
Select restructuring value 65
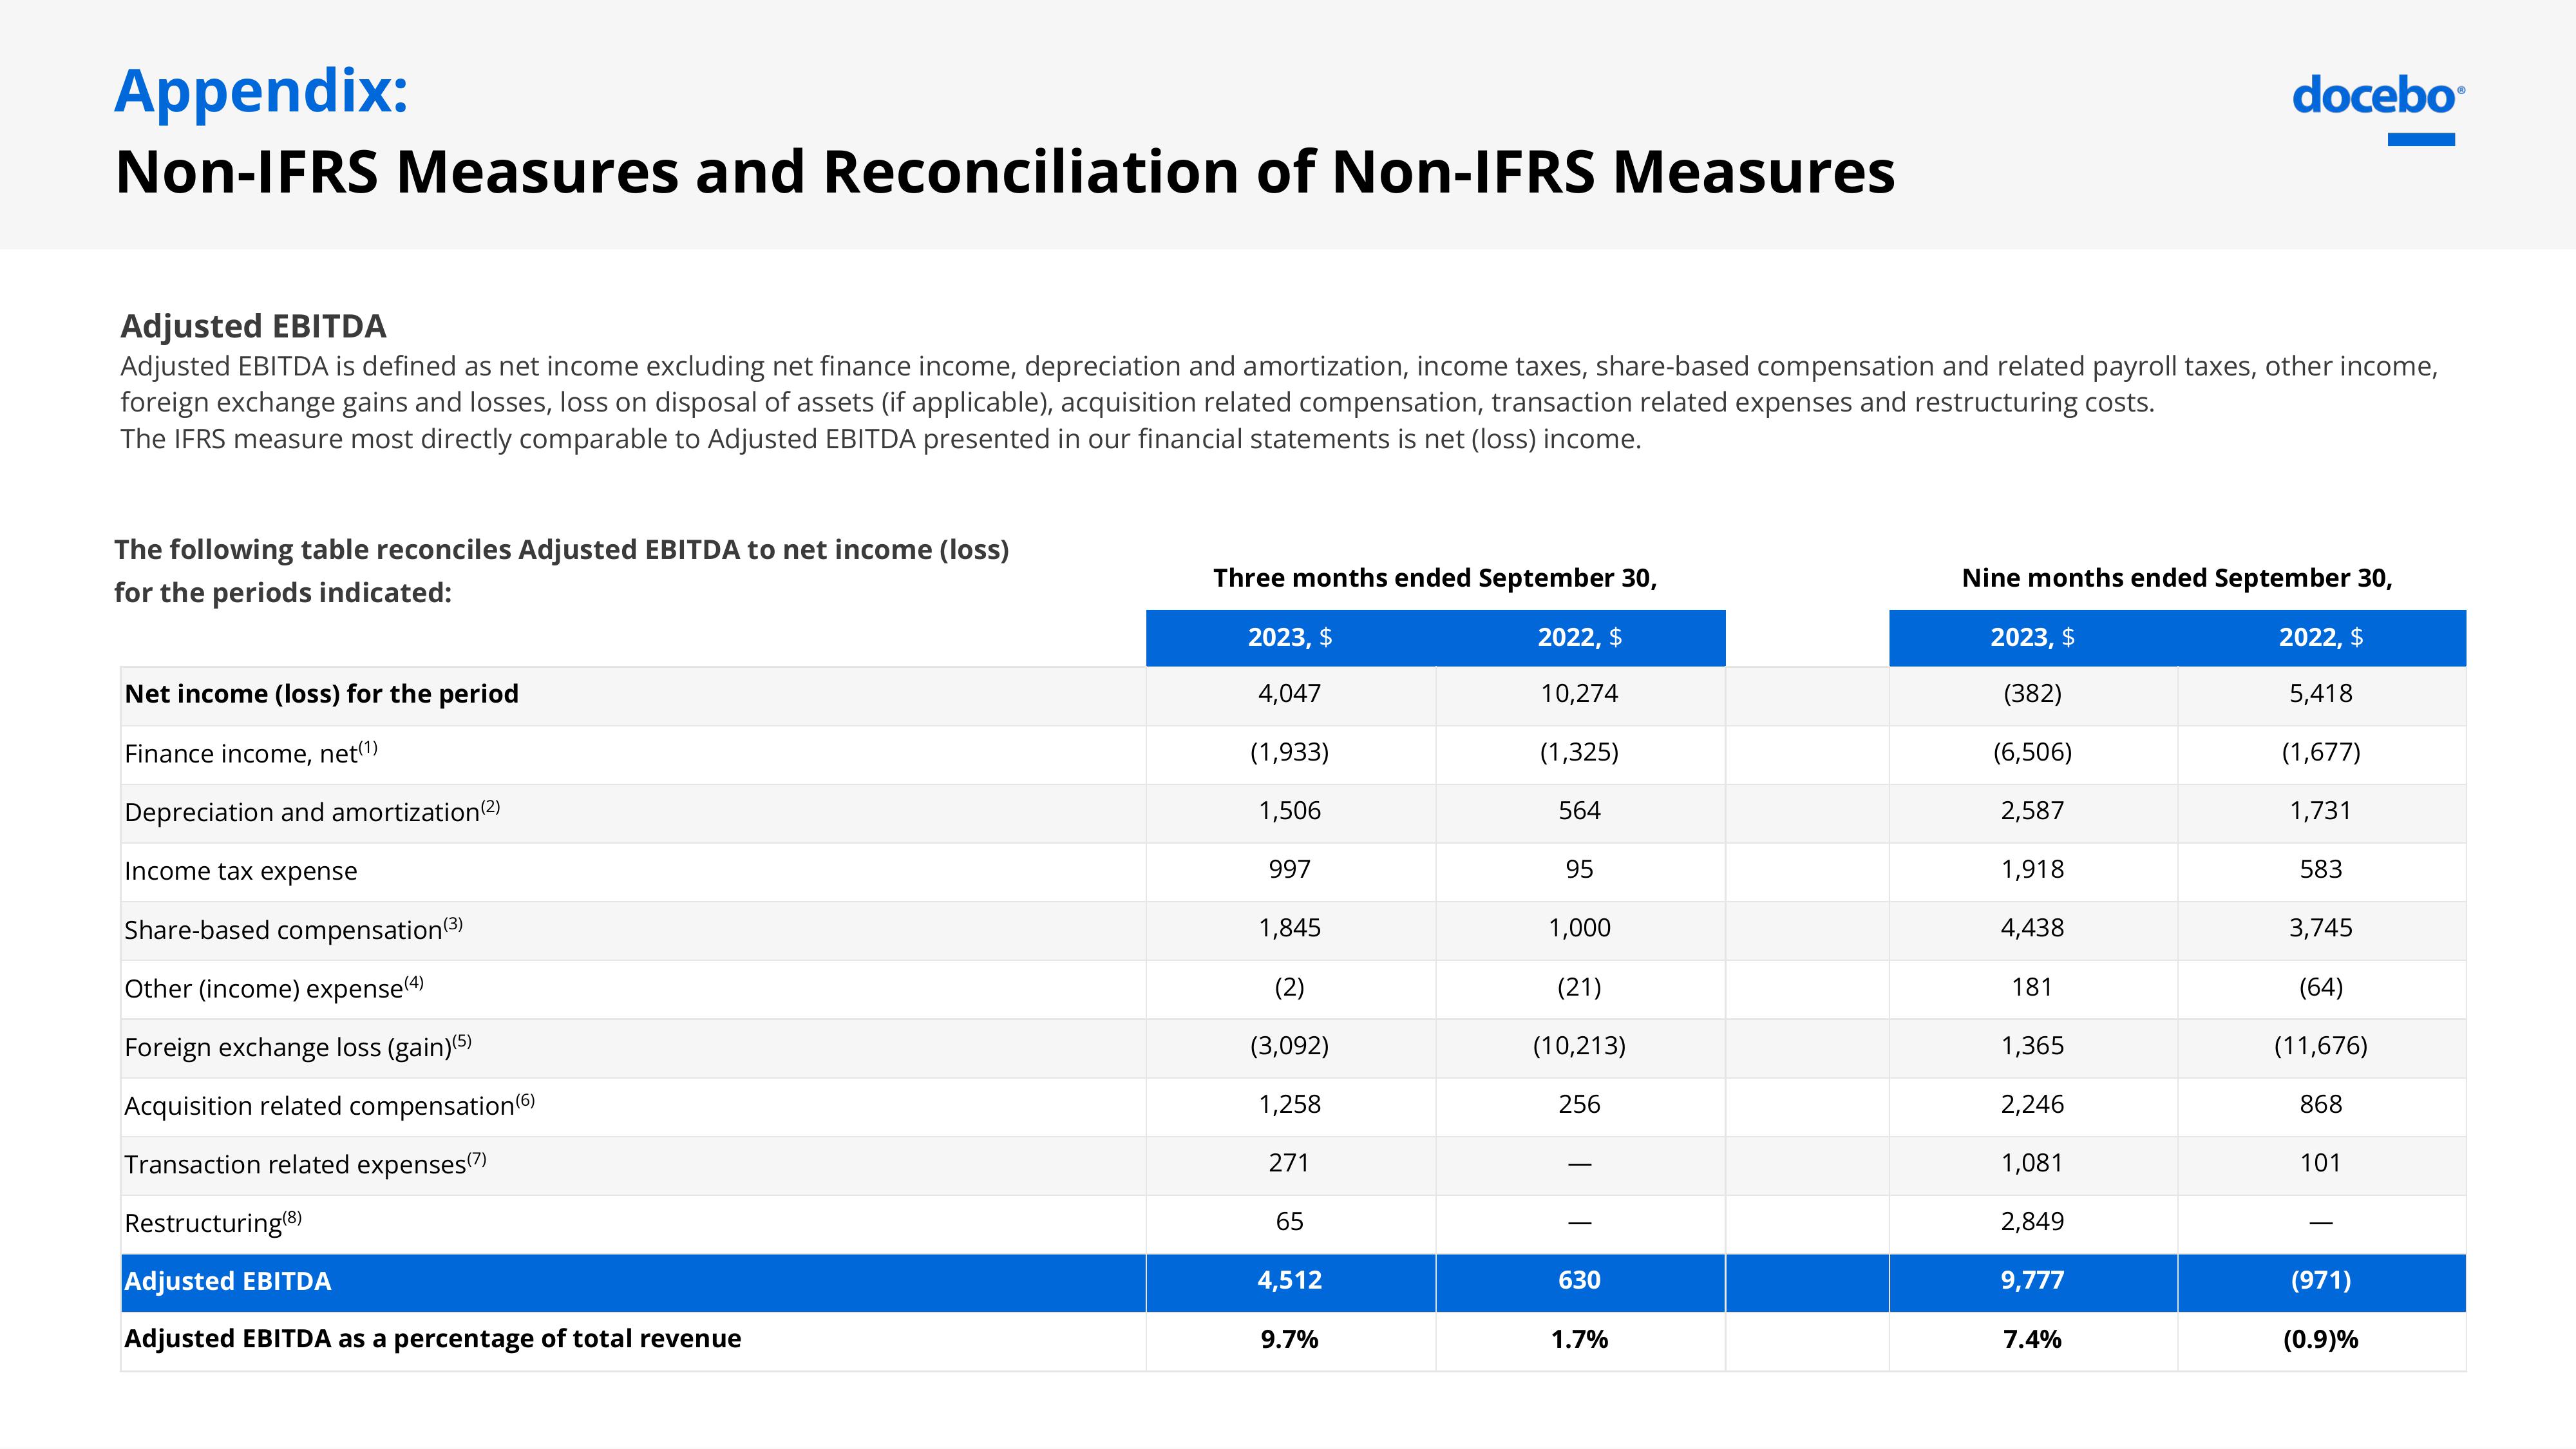pyautogui.click(x=1289, y=1221)
